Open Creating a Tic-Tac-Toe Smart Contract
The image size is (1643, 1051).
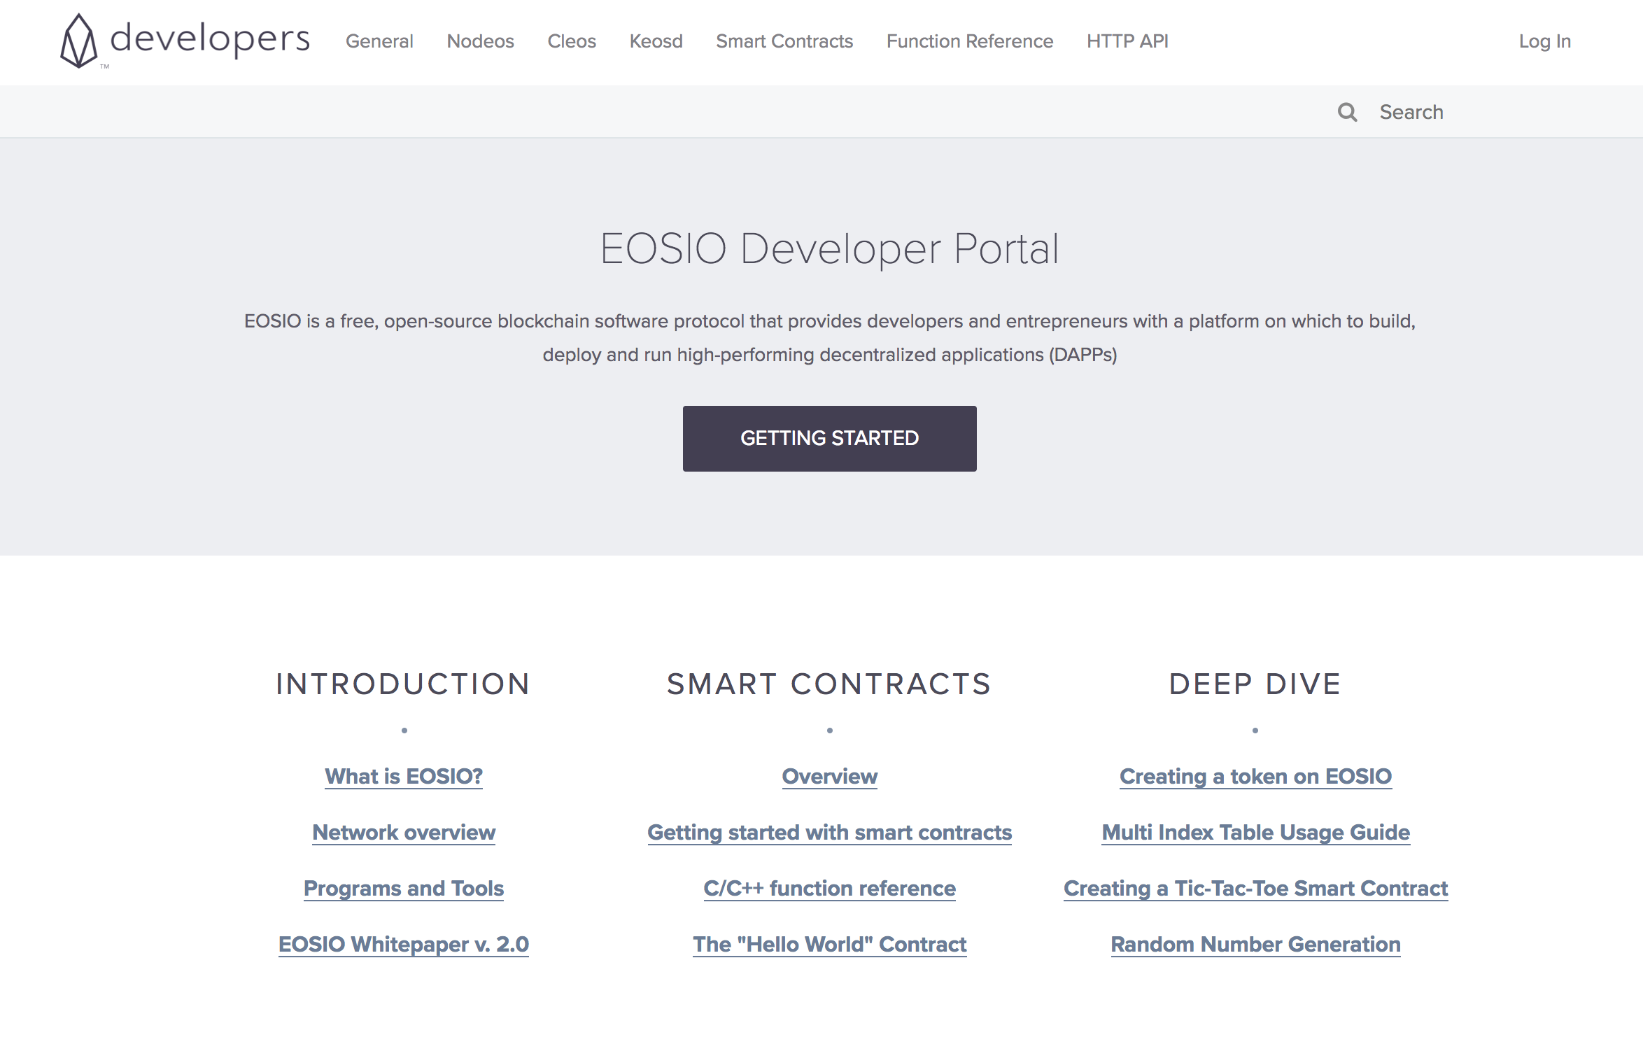[x=1255, y=888]
